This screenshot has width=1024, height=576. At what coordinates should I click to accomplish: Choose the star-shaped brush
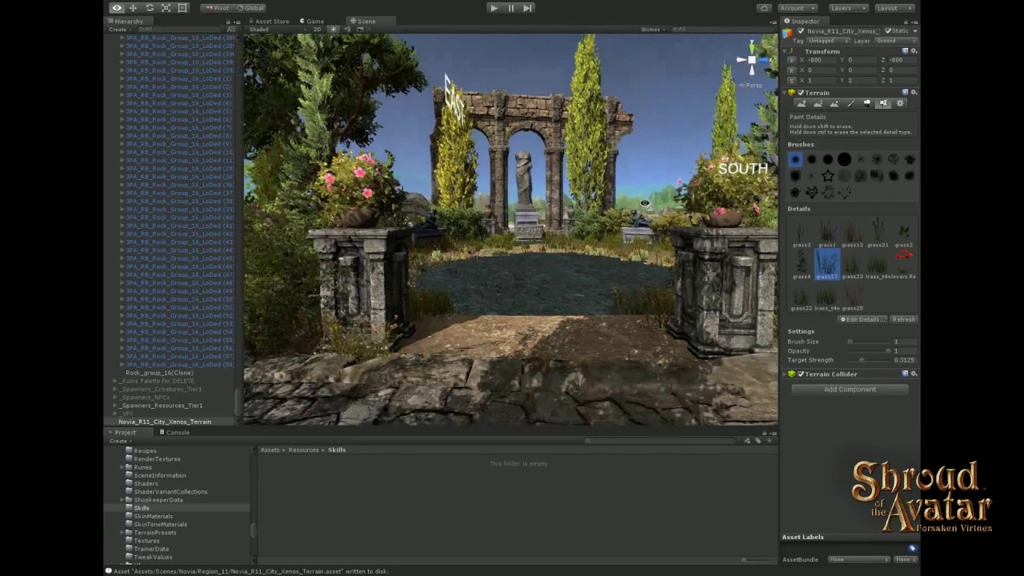click(x=828, y=176)
